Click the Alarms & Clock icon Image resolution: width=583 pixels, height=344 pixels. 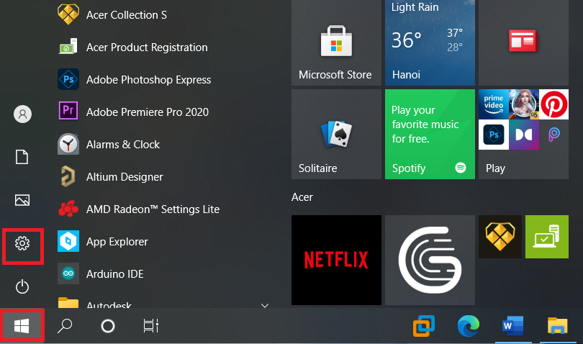68,144
